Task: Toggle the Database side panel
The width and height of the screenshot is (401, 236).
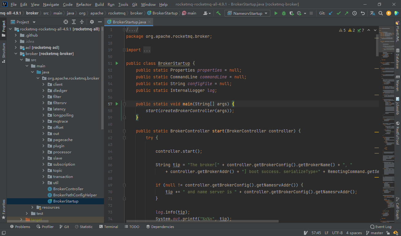Action: (398, 58)
